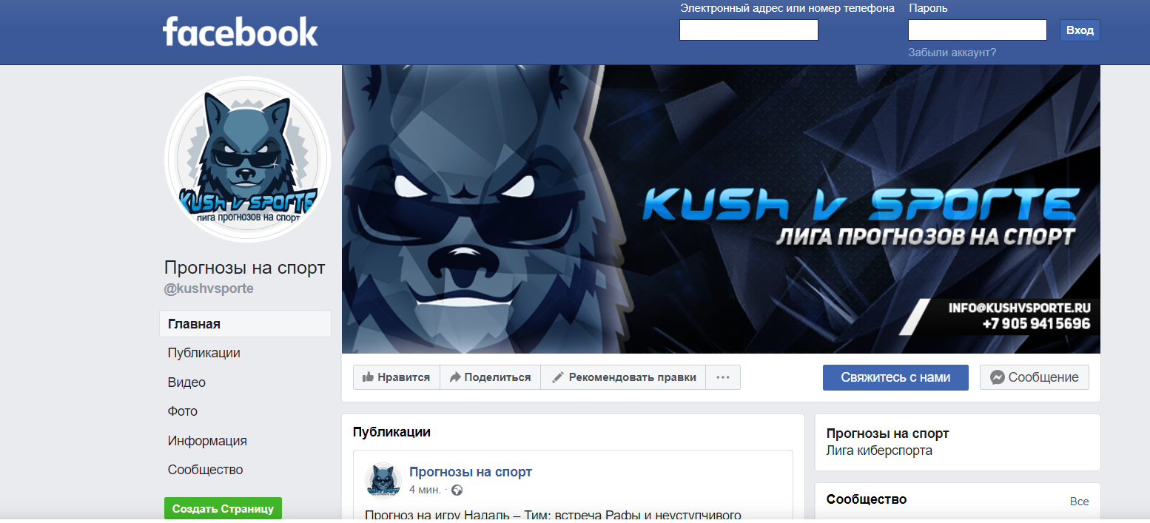Click the thumbs-up Нравится button
1150x523 pixels.
pyautogui.click(x=396, y=377)
